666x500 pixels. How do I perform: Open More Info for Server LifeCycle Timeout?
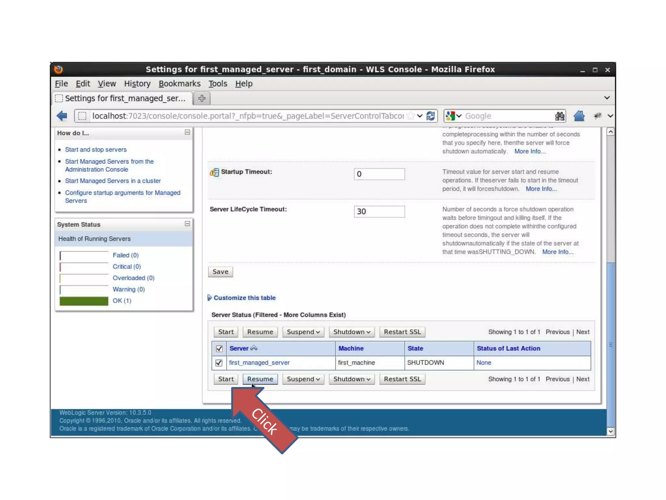(x=557, y=252)
